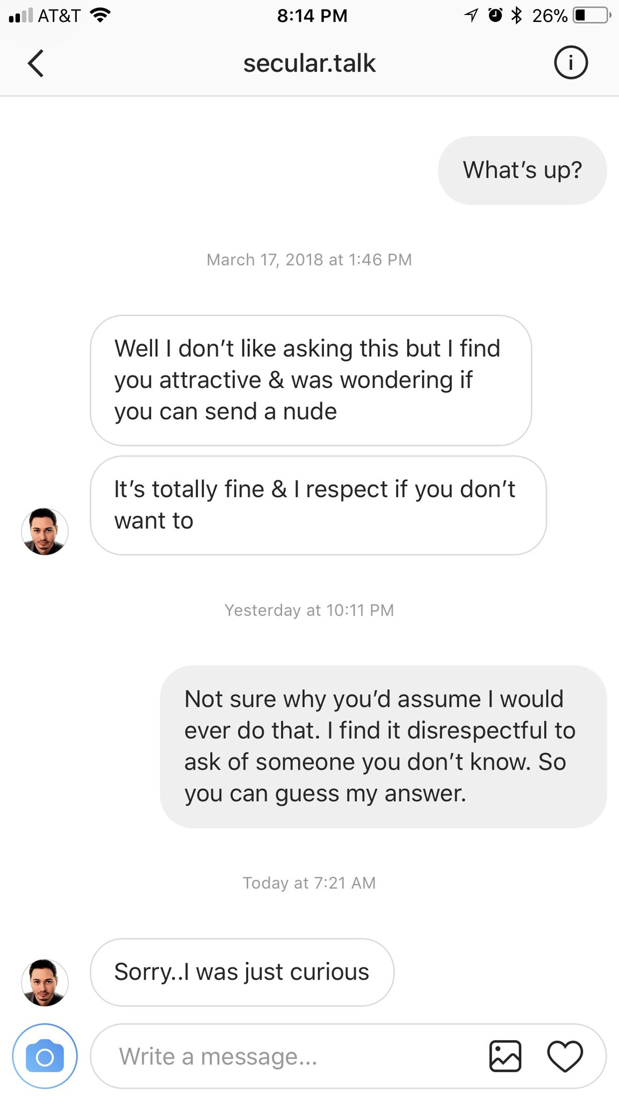Tap the cellular signal bars

pos(20,15)
